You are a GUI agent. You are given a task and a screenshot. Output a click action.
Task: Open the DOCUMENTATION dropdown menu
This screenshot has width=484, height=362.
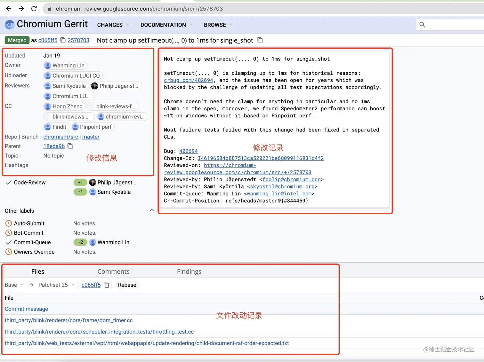click(x=166, y=25)
